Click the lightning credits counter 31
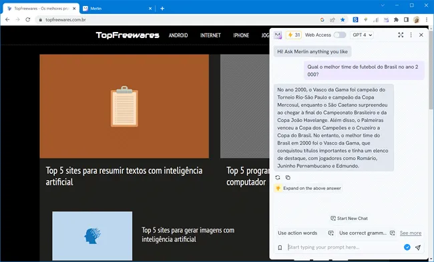Viewport: 434px width, 262px height. 294,35
